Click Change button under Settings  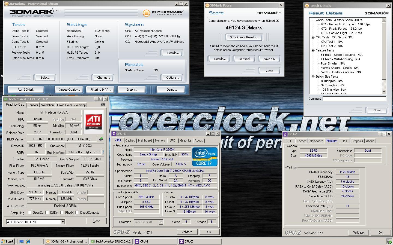pos(103,78)
